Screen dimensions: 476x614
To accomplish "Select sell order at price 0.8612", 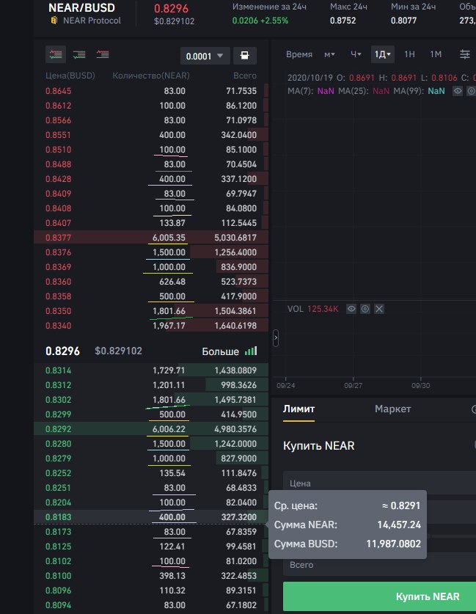I will click(151, 106).
